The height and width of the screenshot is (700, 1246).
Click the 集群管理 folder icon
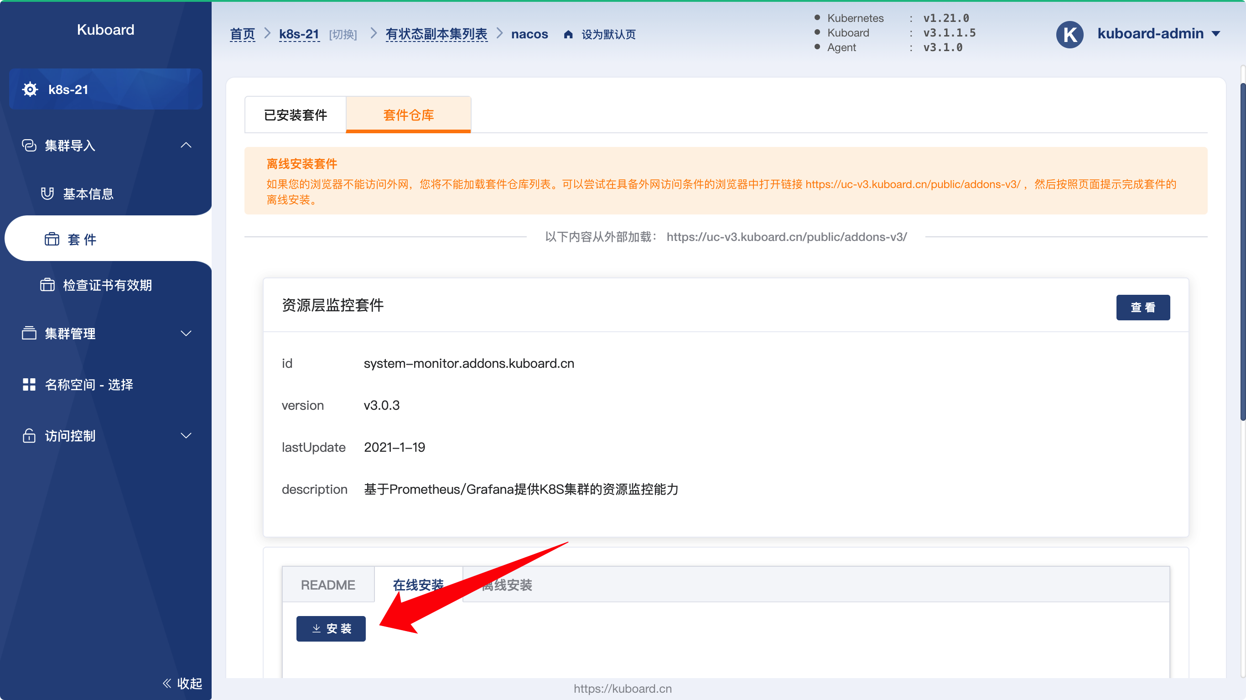pyautogui.click(x=29, y=333)
